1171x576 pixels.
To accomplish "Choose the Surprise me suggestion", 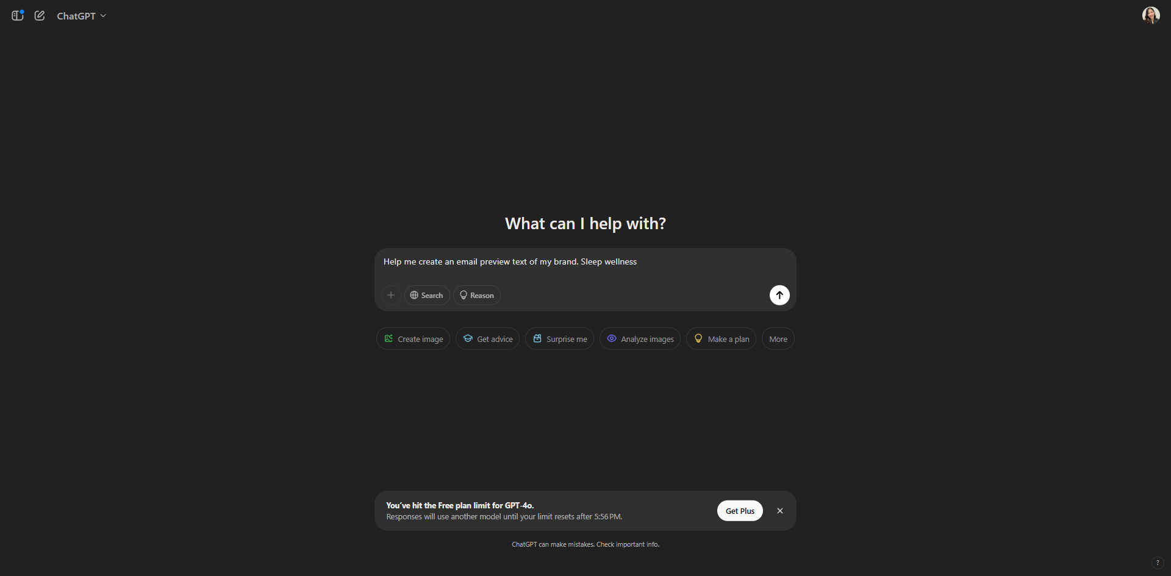I will [x=559, y=339].
